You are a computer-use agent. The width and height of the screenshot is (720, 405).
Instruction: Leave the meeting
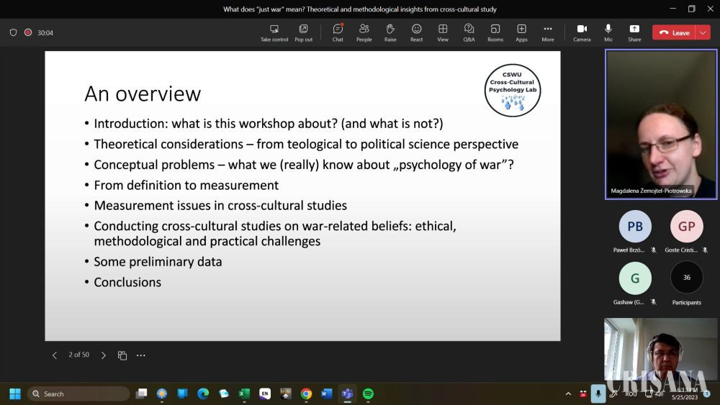(x=674, y=32)
